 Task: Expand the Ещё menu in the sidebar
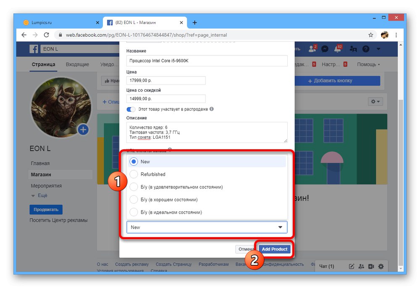pyautogui.click(x=39, y=196)
